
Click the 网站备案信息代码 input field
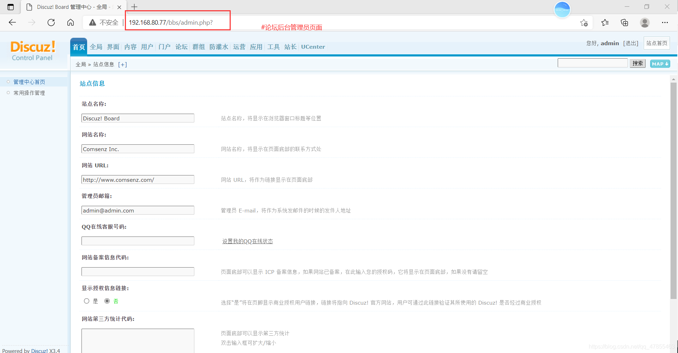click(138, 272)
